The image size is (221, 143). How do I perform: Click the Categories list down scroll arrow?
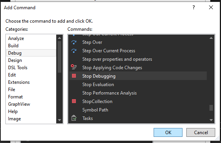[59, 120]
